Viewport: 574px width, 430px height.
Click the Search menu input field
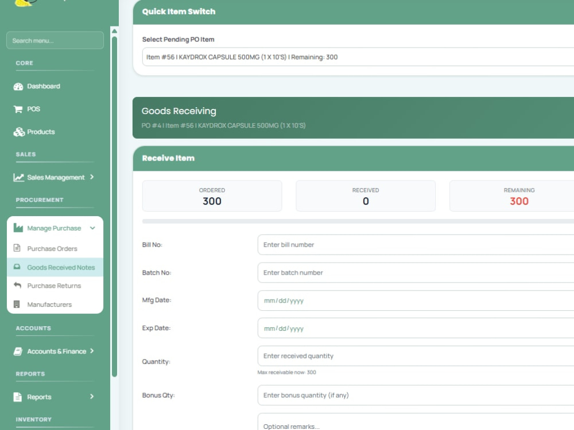pyautogui.click(x=55, y=40)
